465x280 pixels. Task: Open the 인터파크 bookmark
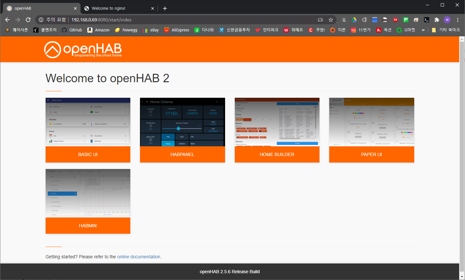click(267, 30)
